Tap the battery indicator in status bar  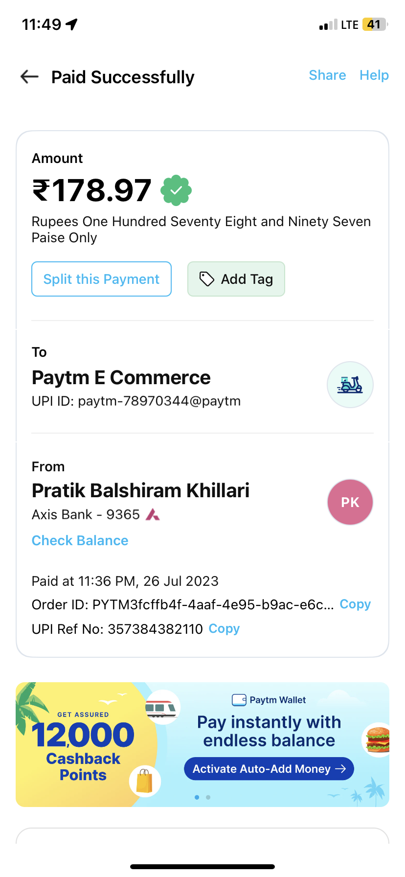point(375,24)
